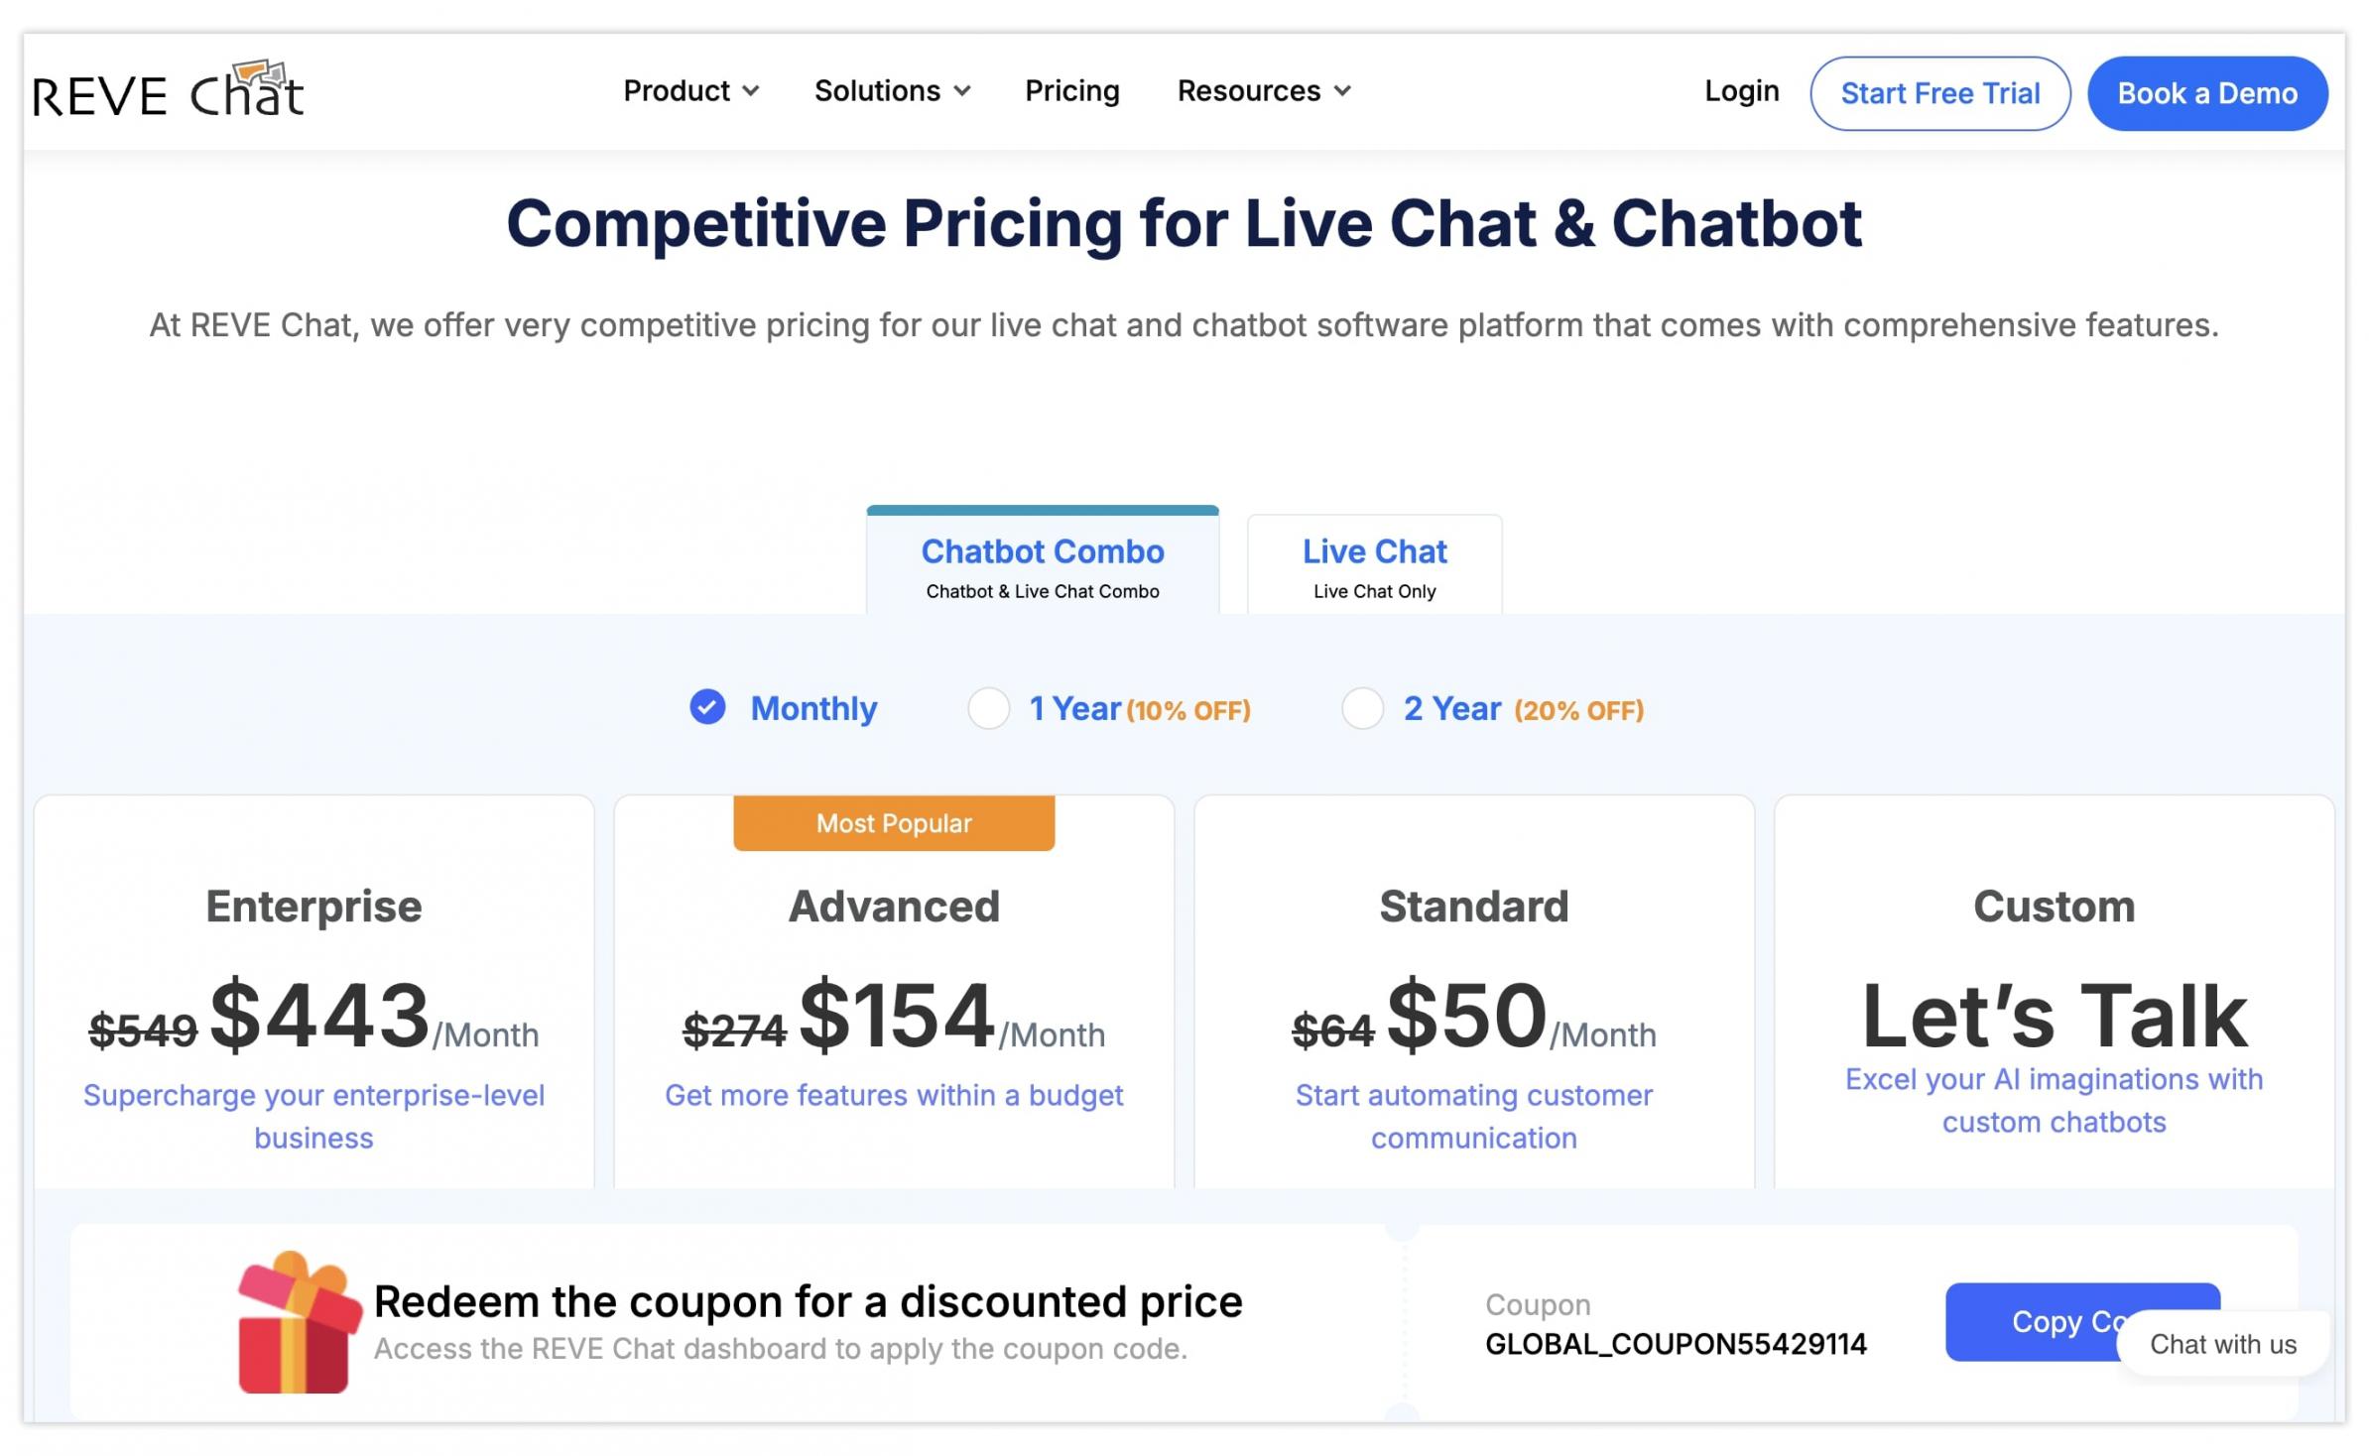The image size is (2369, 1456).
Task: Open the Pricing page link
Action: pyautogui.click(x=1071, y=91)
